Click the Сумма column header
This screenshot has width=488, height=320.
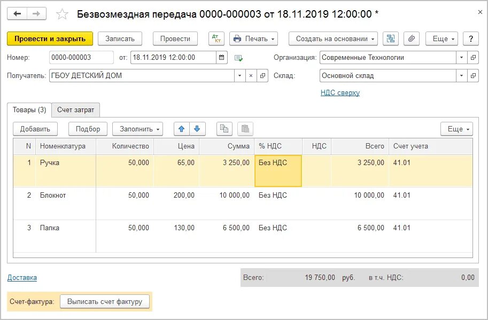(x=227, y=146)
